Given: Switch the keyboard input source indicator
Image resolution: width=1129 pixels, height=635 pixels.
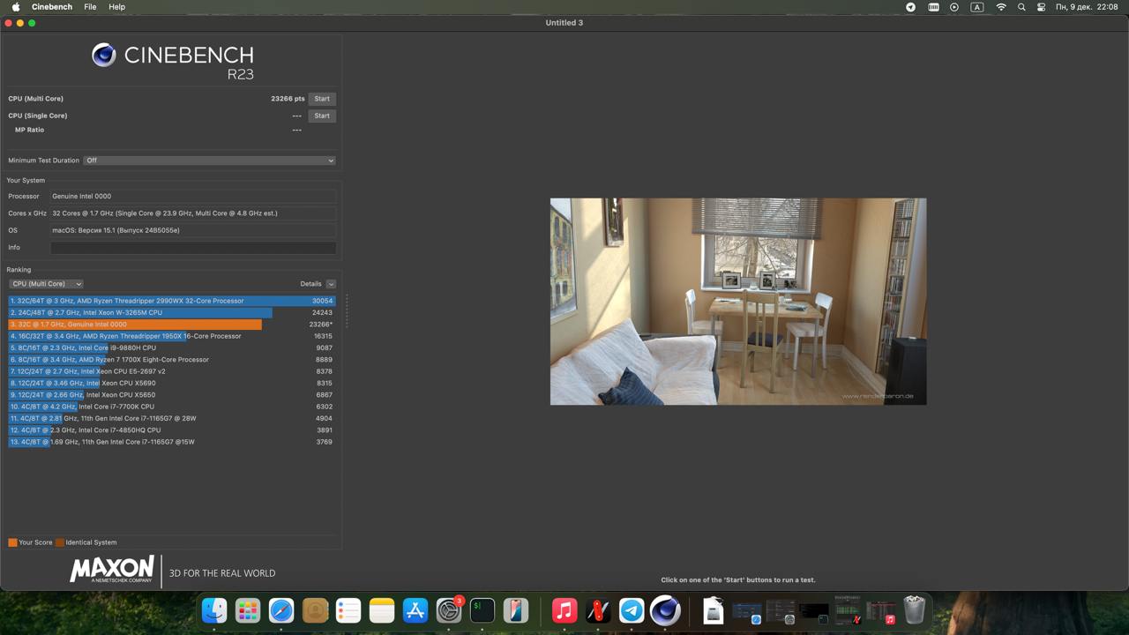Looking at the screenshot, I should point(977,7).
